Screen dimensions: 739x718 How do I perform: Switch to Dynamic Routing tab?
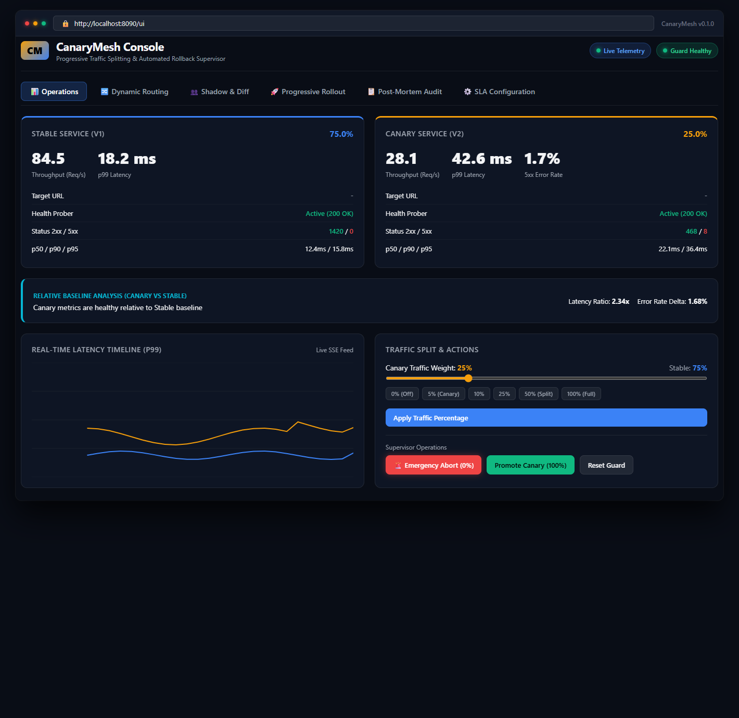coord(135,92)
